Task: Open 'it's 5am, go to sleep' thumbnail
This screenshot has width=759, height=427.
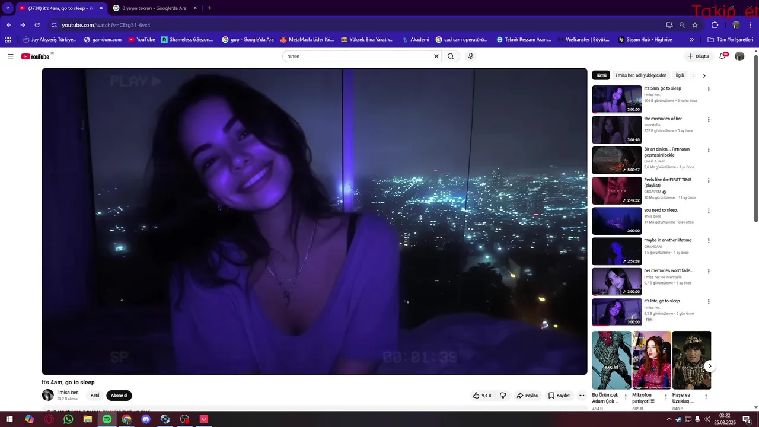Action: pos(617,99)
